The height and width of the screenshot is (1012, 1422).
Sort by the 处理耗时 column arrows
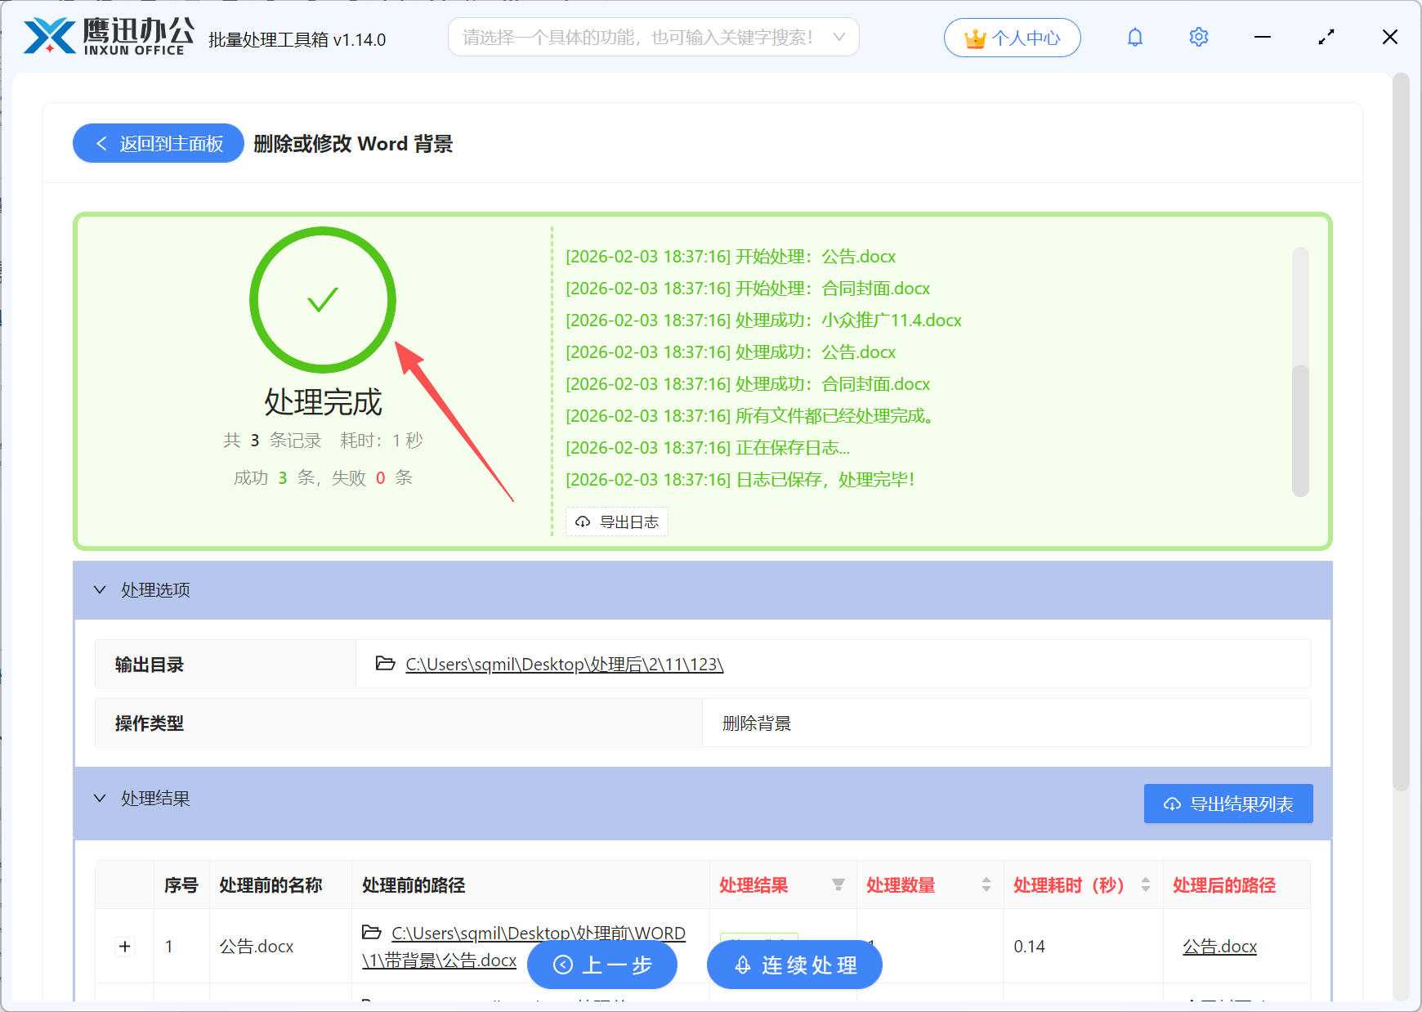tap(1146, 884)
